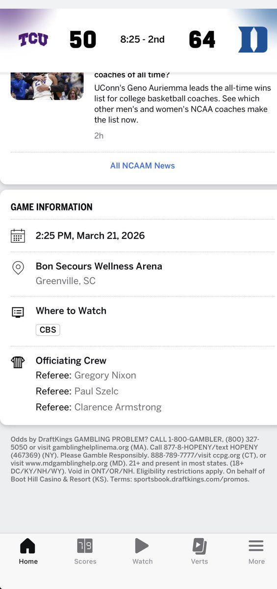The height and width of the screenshot is (589, 277).
Task: Tap the location pin icon
Action: 18,268
